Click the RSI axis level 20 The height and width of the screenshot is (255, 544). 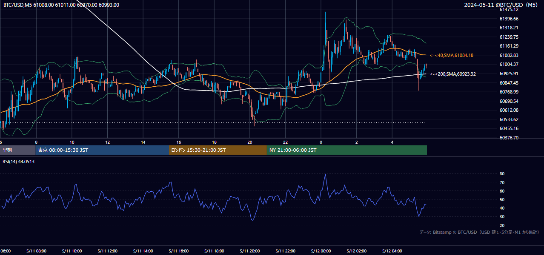pyautogui.click(x=502, y=225)
